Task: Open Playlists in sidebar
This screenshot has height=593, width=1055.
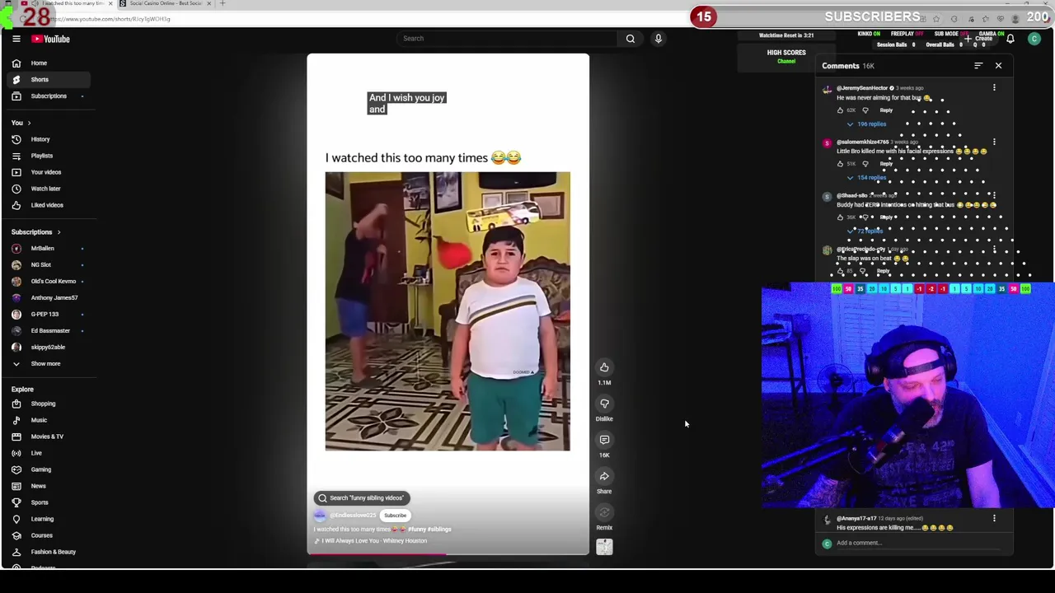Action: (47, 156)
